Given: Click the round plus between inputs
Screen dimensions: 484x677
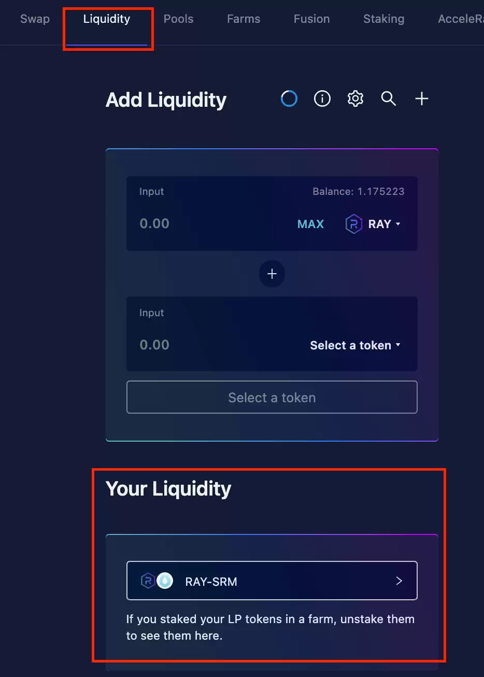Looking at the screenshot, I should [x=272, y=274].
